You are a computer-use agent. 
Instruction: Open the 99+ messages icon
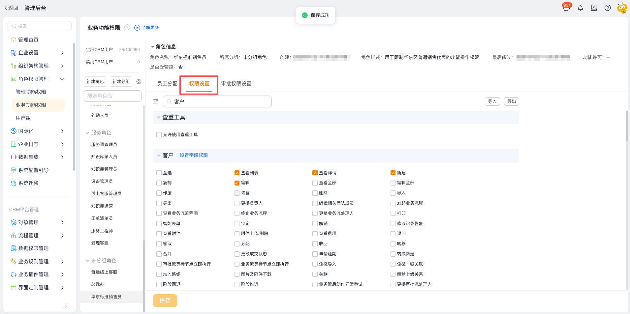(x=567, y=7)
